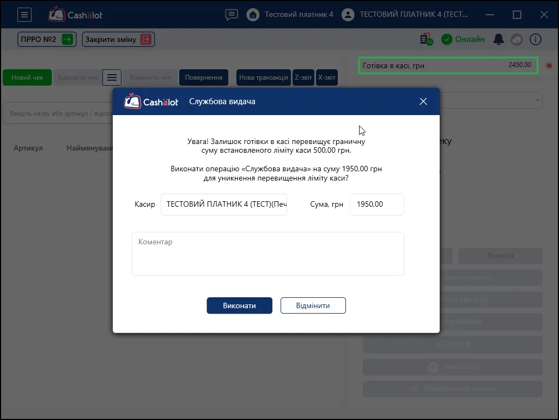The height and width of the screenshot is (420, 559).
Task: Minimize the Cashalot window
Action: pos(490,15)
